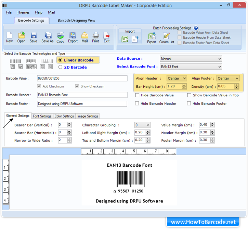Click the application barcode icon in title bar

(x=5, y=5)
